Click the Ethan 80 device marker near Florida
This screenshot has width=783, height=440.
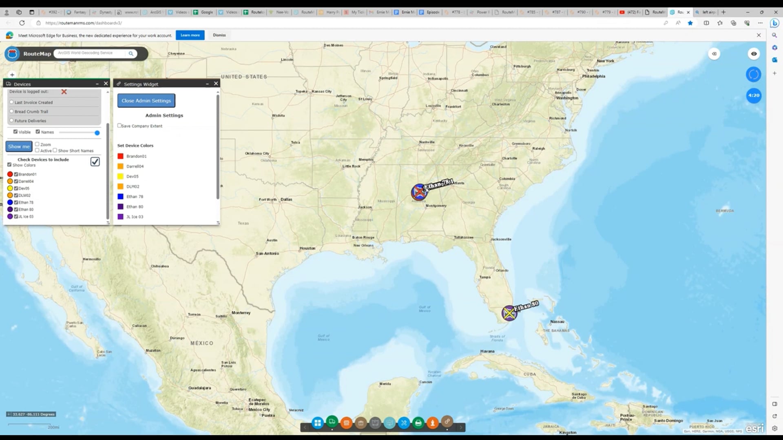coord(509,313)
